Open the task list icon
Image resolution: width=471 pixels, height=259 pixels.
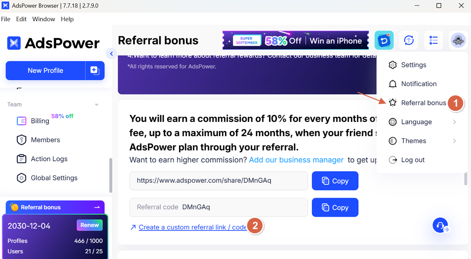coord(433,40)
